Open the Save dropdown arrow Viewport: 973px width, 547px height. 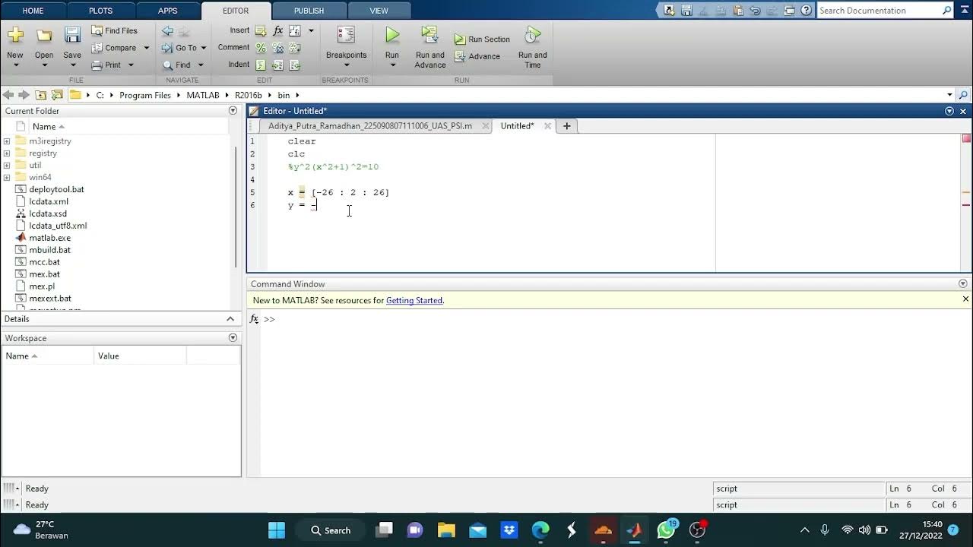click(x=72, y=65)
